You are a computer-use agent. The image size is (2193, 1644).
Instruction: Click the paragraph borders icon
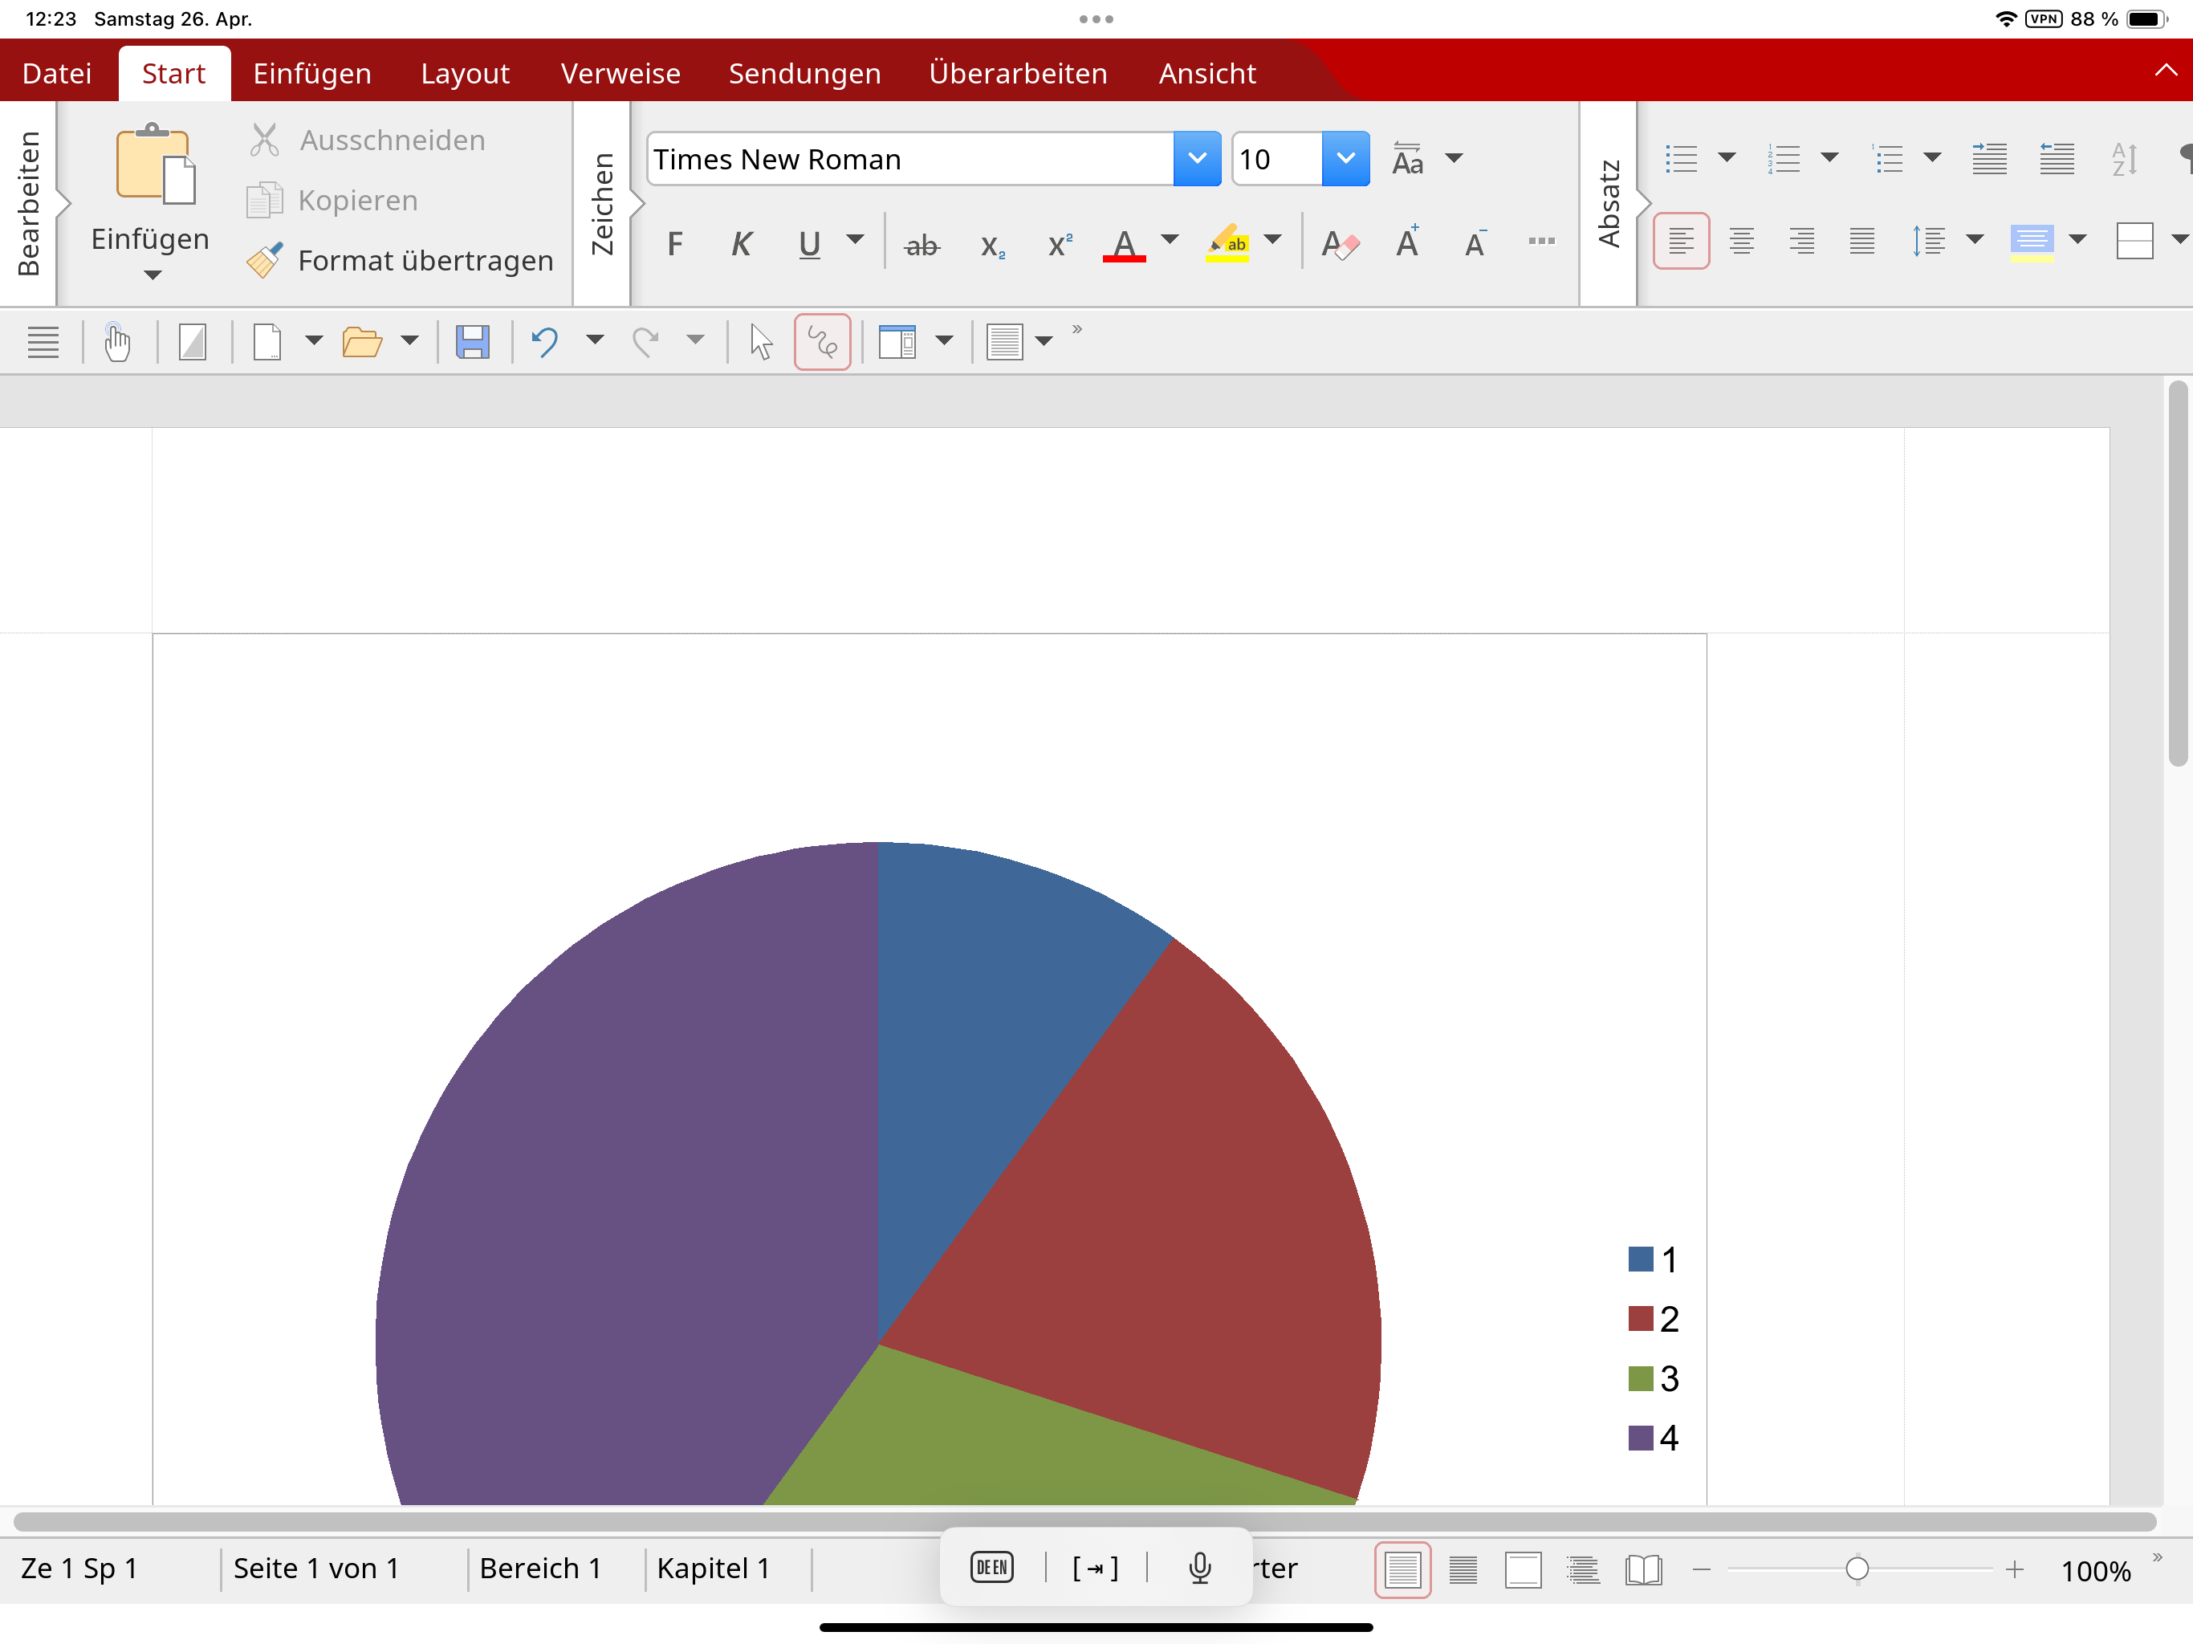tap(2134, 241)
